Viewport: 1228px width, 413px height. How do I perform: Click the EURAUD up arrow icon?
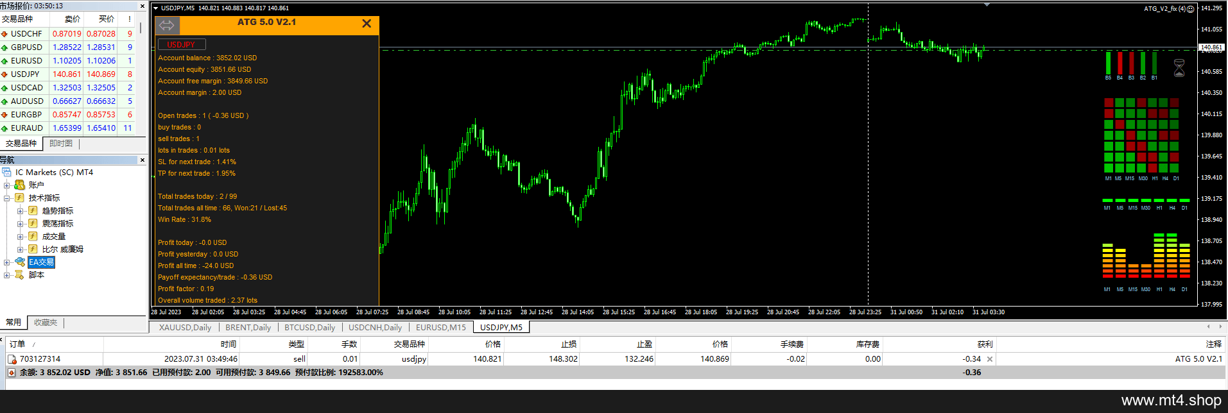point(4,128)
